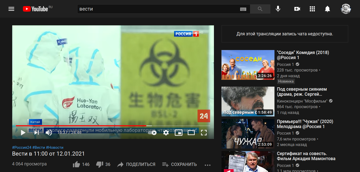Screen dimensions: 360x172
Task: Open title "Соседи" Комедия (2018)
Action: [303, 55]
